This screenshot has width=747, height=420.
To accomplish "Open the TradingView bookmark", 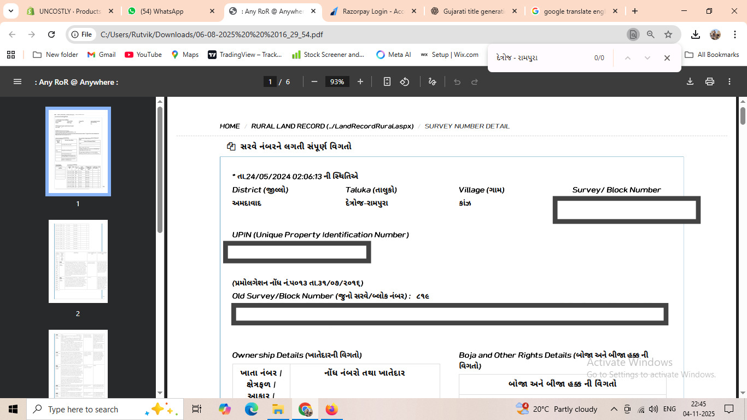I will [x=245, y=55].
